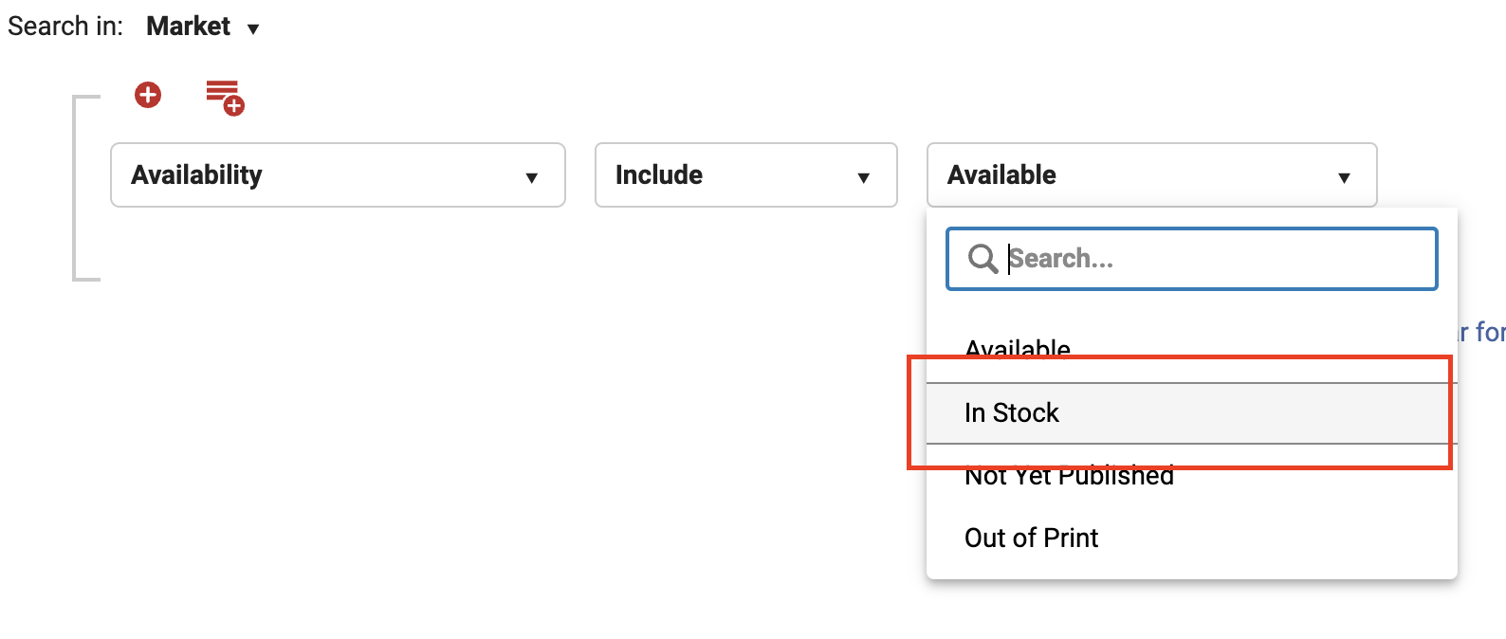
Task: Click the magnifier icon in search box
Action: pos(983,258)
